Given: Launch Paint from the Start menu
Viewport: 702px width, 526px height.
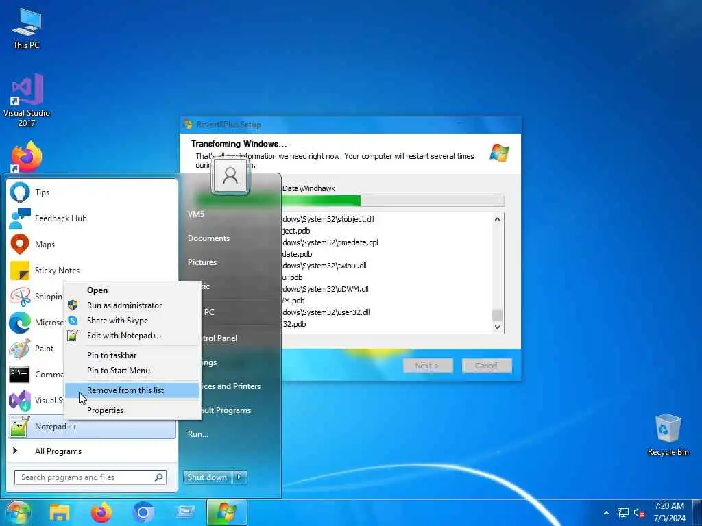Looking at the screenshot, I should click(x=93, y=348).
